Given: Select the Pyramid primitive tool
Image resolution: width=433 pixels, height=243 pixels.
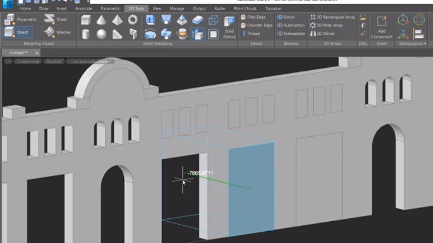Looking at the screenshot, I should [x=117, y=20].
